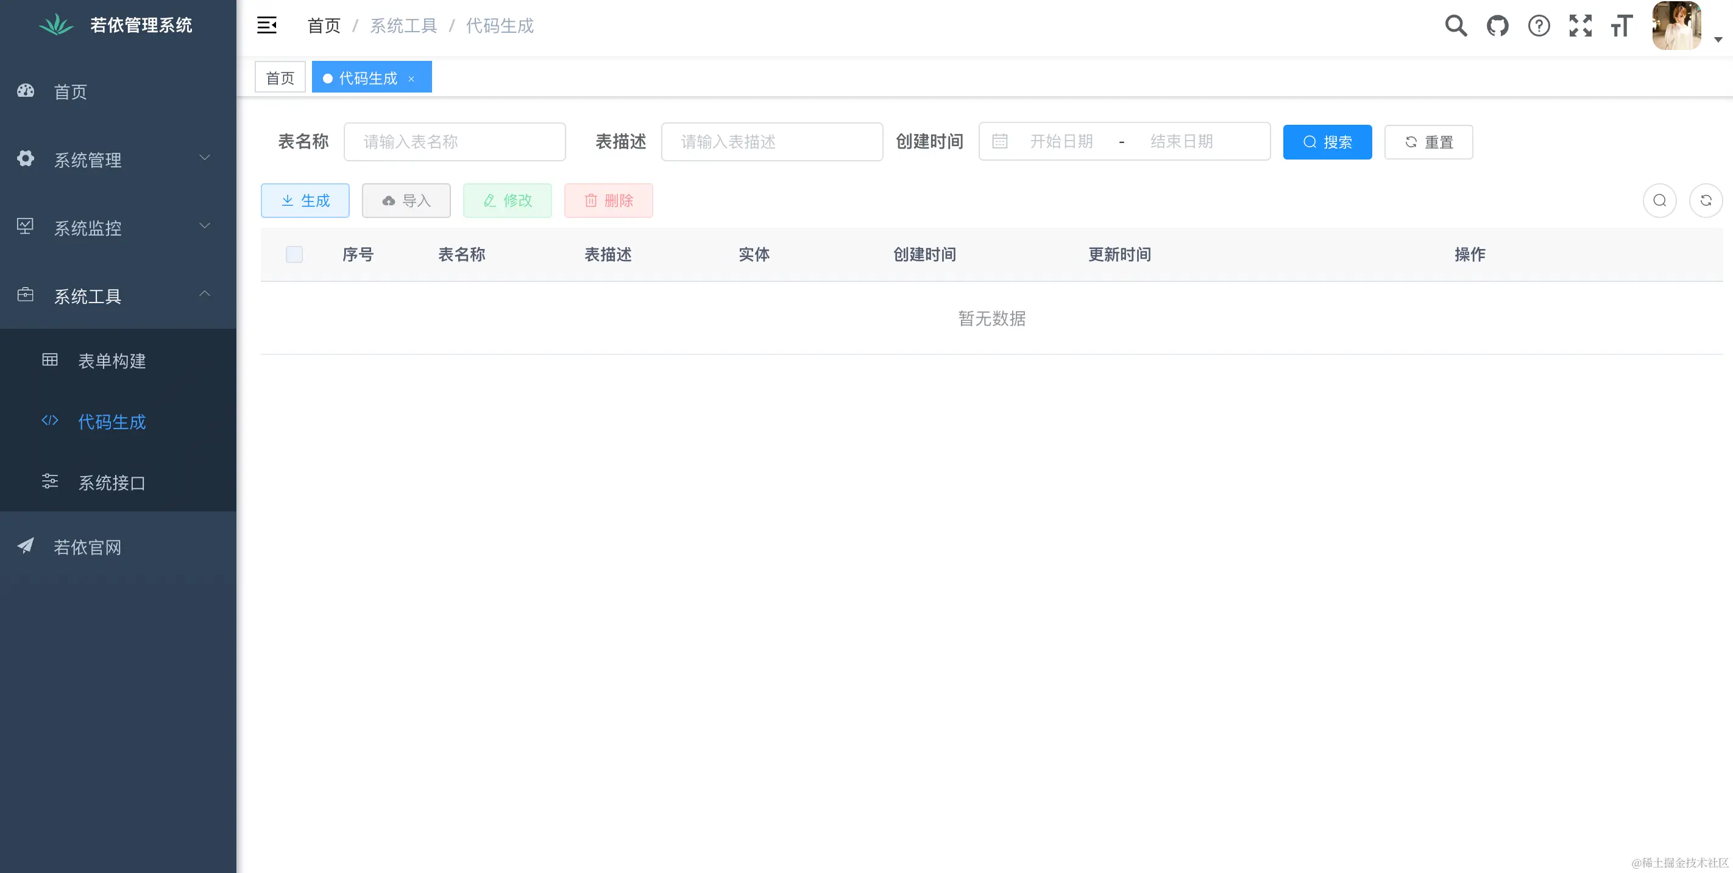Collapse sidebar with hamburger icon
1733x873 pixels.
(267, 26)
